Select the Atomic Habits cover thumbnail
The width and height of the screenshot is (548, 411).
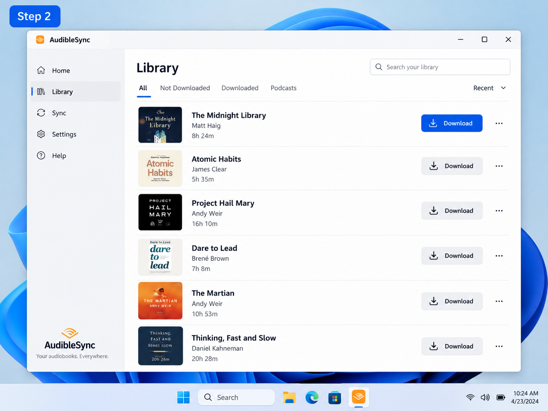point(160,168)
